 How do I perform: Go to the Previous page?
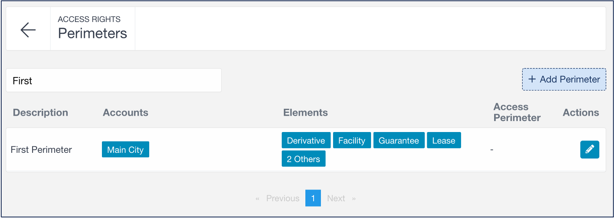click(283, 198)
